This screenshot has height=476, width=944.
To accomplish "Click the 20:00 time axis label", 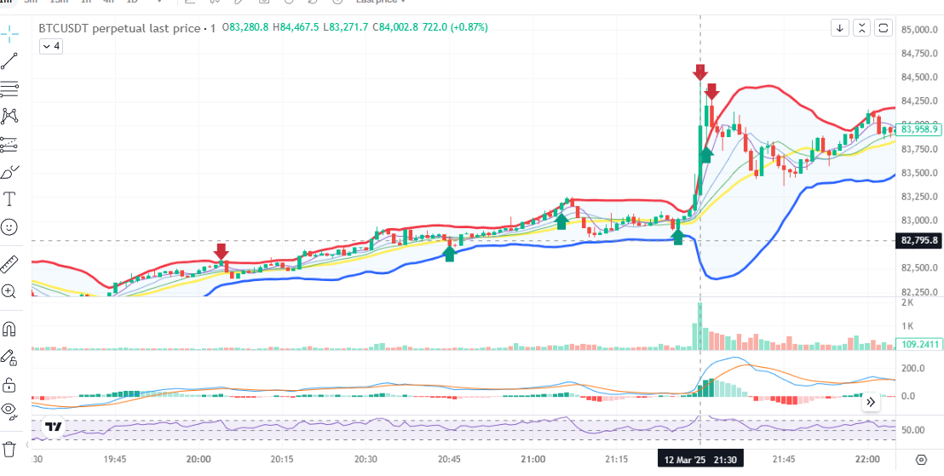I will (199, 459).
